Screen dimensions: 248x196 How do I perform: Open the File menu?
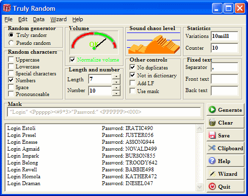pos(8,19)
